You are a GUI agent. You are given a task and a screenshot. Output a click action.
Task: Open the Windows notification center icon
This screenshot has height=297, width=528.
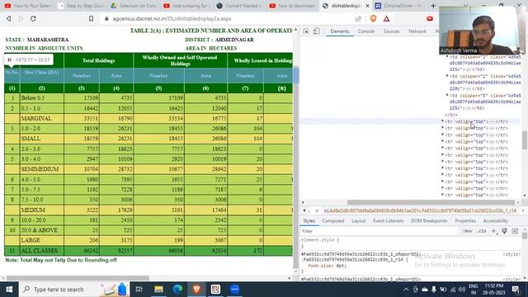[x=516, y=290]
